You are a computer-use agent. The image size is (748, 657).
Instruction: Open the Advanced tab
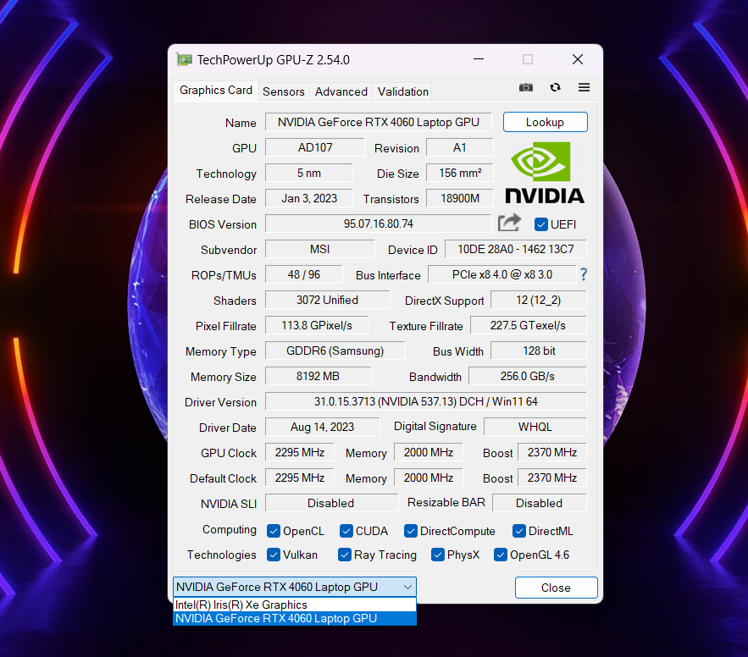[341, 91]
